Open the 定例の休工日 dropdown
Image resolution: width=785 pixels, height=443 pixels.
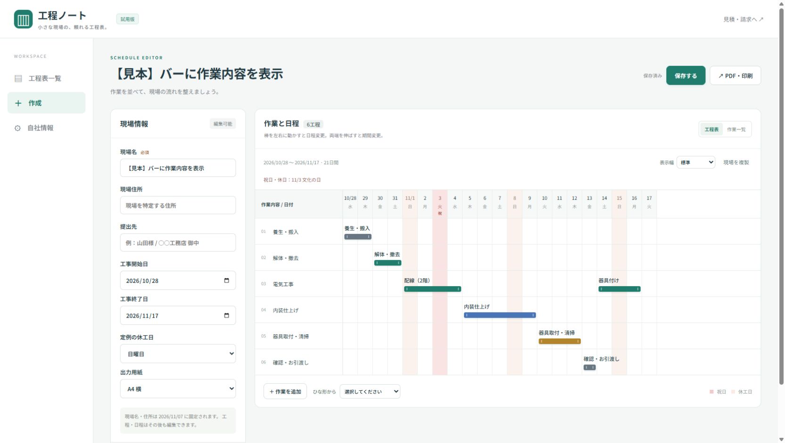(x=178, y=354)
